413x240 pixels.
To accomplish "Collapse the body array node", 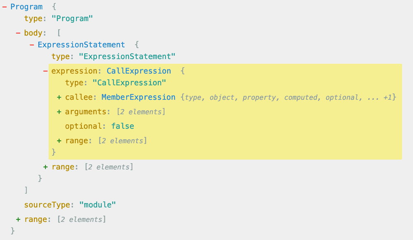I will coord(17,33).
